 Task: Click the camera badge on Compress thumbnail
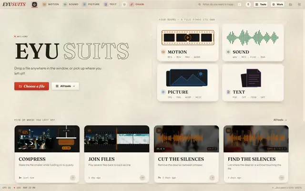[20, 130]
